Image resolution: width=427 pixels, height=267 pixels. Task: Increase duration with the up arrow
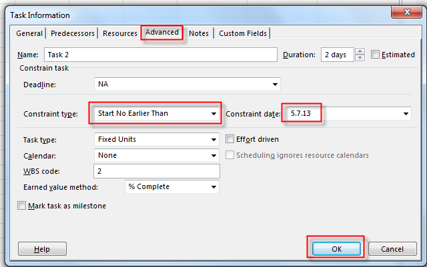[x=360, y=52]
